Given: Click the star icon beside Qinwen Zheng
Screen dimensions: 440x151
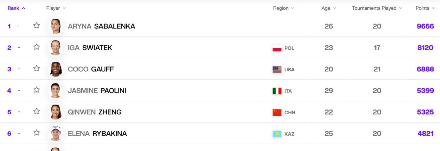Looking at the screenshot, I should pyautogui.click(x=35, y=112).
